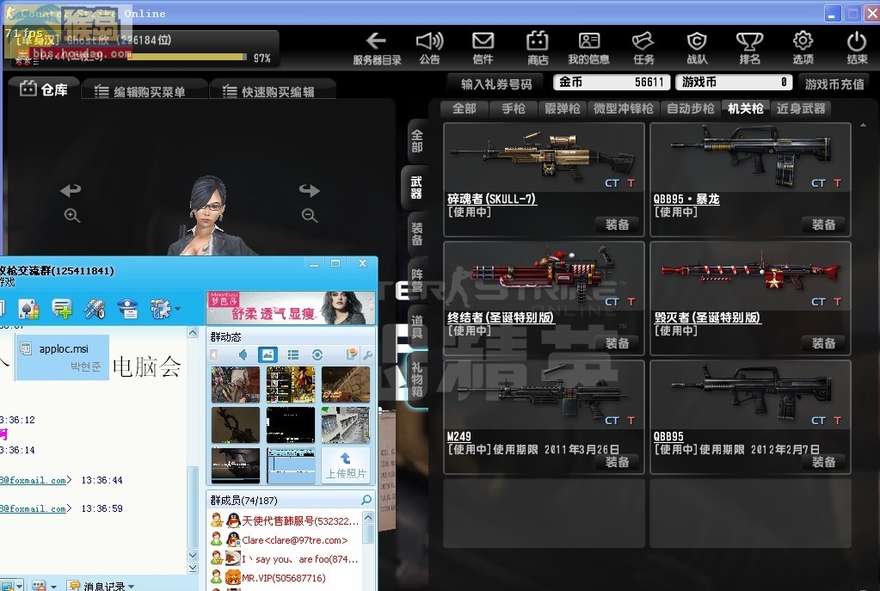The height and width of the screenshot is (591, 880).
Task: Equip the 碎魂者 (SKULL-7) with 装备
Action: (x=618, y=225)
